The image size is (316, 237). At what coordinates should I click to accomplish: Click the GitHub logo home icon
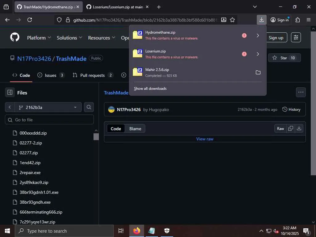coord(15,37)
